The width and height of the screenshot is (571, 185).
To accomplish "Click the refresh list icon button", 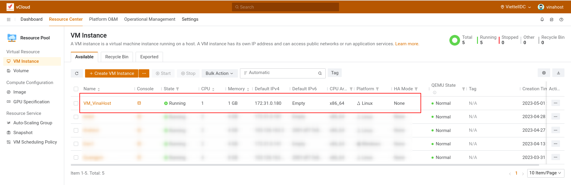I will coord(77,73).
